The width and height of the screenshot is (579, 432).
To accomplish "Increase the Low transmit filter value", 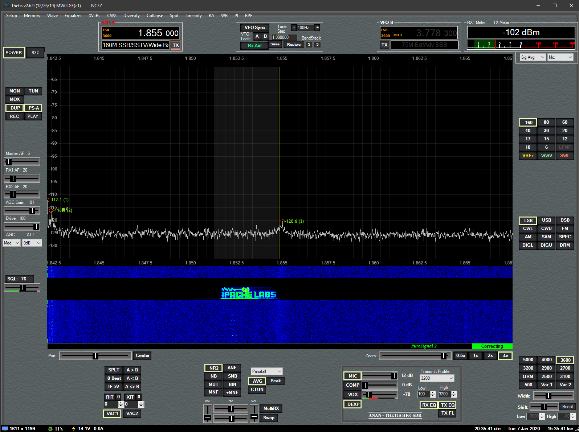I will click(x=433, y=392).
